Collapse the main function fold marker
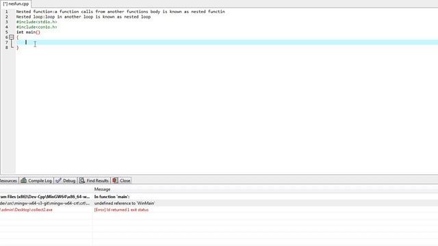 point(11,37)
